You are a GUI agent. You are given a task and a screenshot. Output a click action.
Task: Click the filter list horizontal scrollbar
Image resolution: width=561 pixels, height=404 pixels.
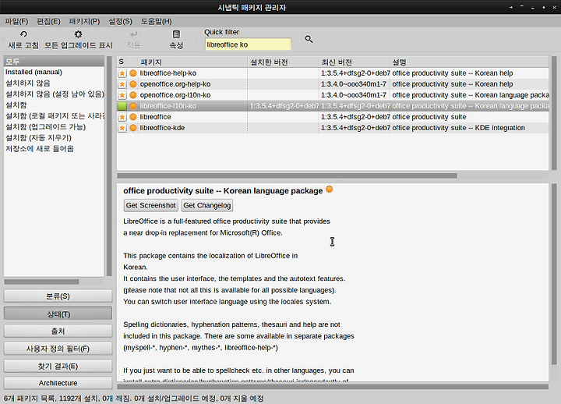click(41, 282)
